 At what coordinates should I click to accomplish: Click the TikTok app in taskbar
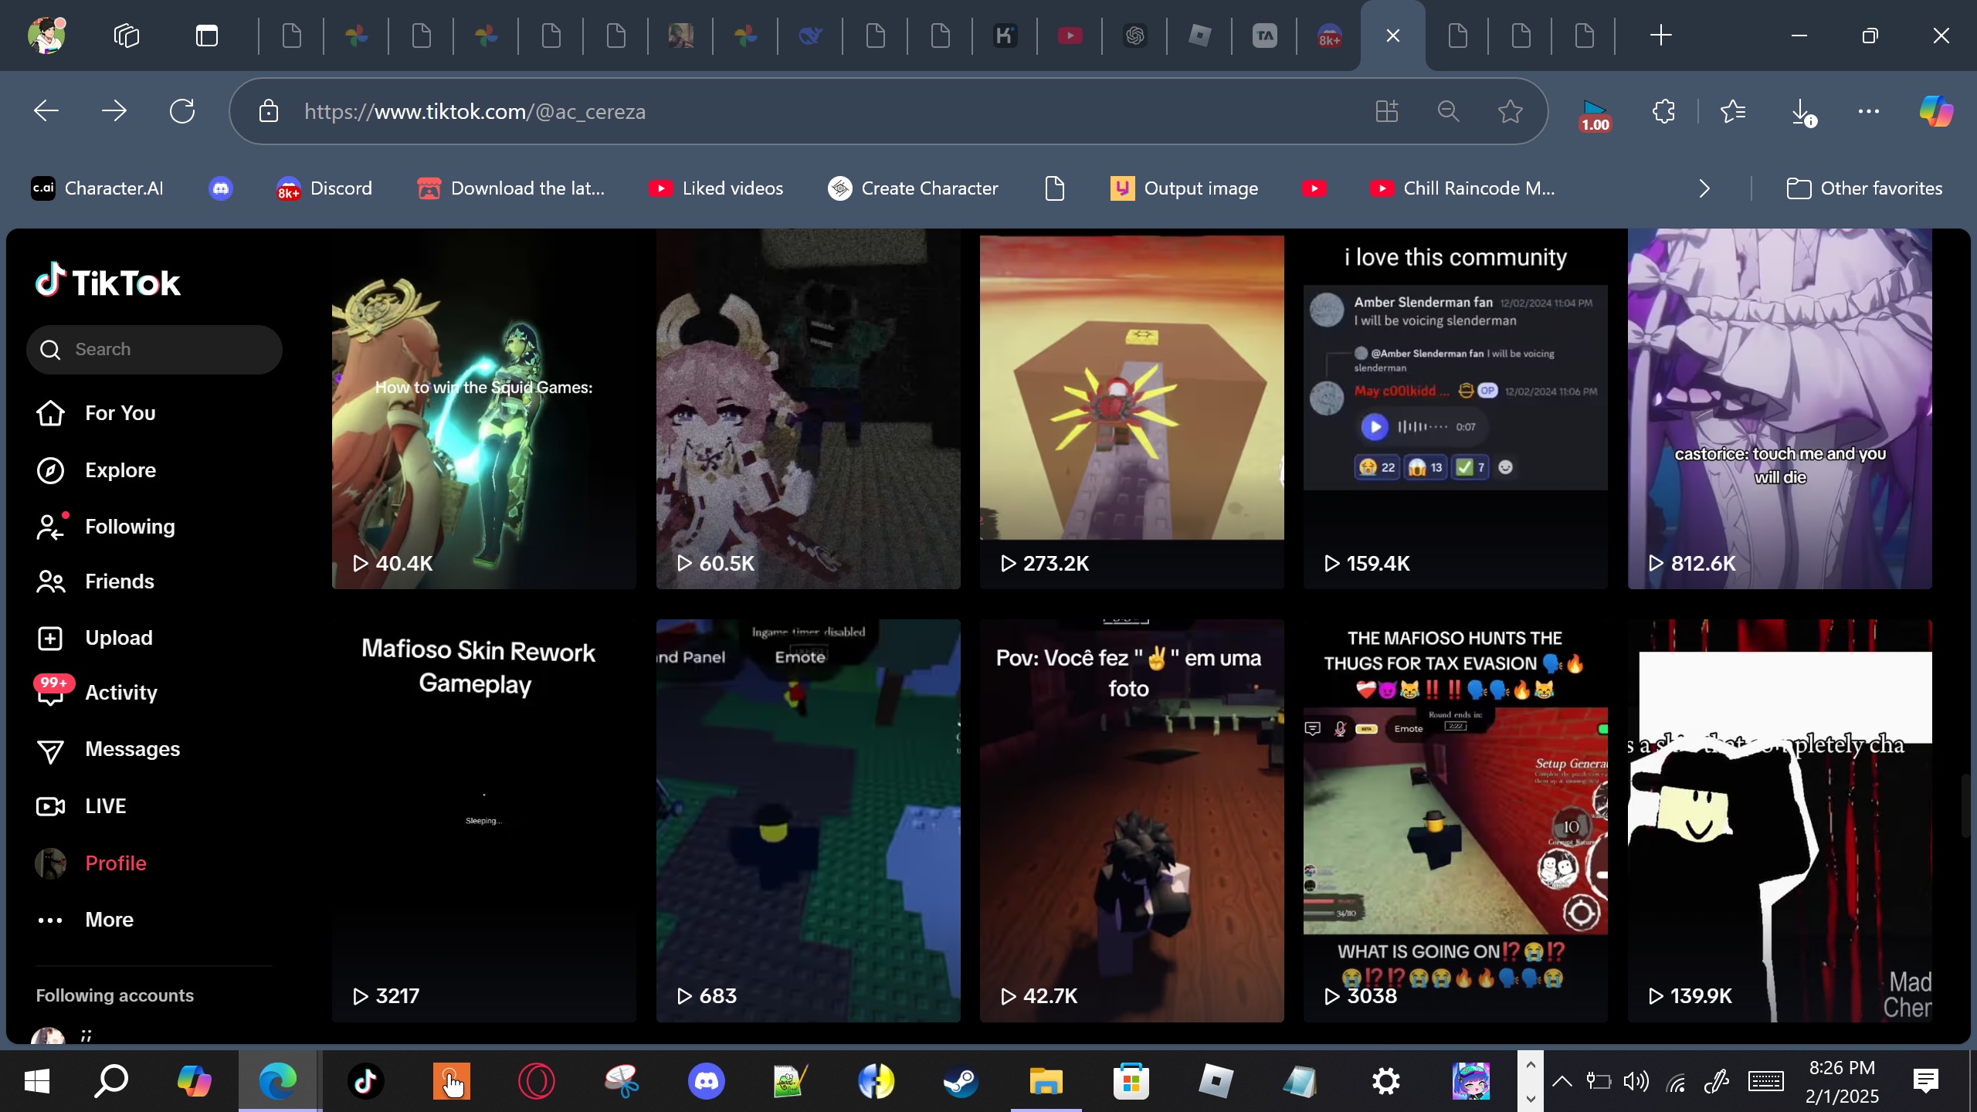click(365, 1081)
